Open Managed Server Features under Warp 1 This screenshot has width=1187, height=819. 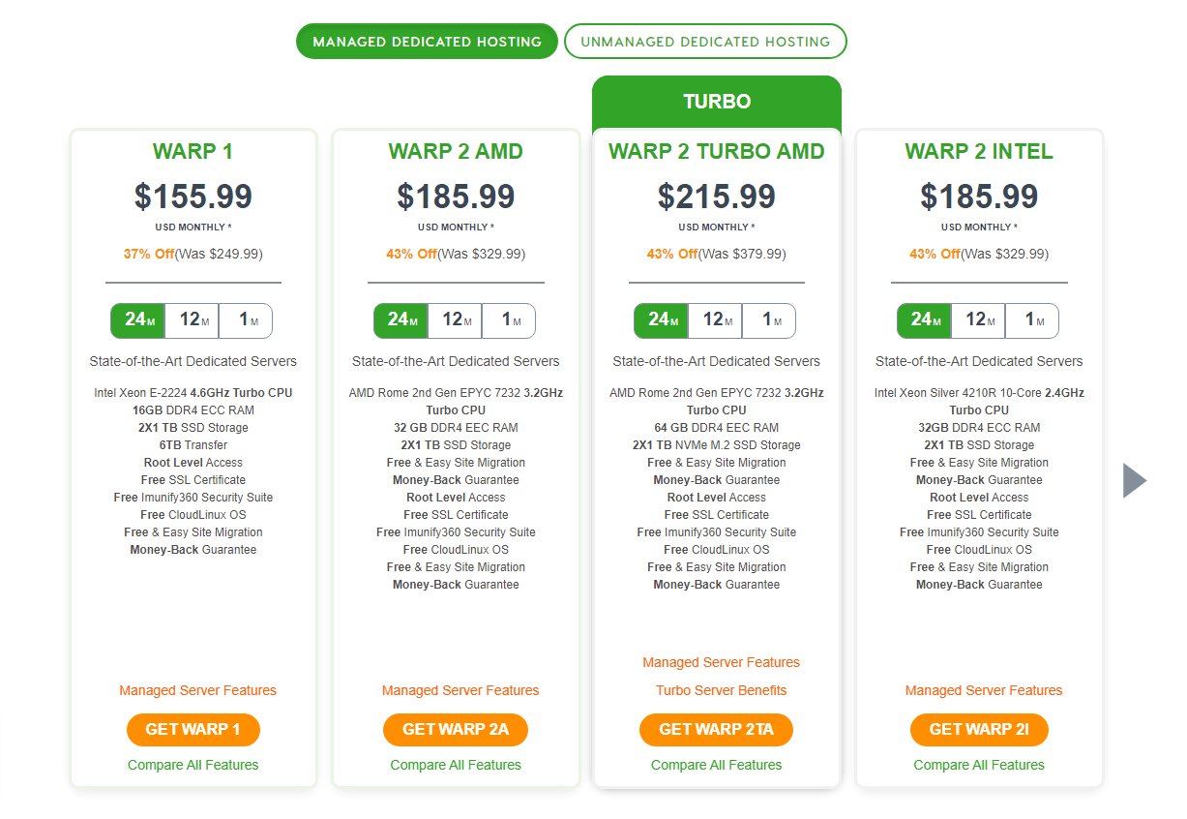(x=197, y=690)
